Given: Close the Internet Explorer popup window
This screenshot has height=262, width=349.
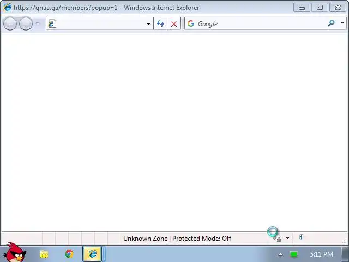Looking at the screenshot, I should click(x=338, y=8).
